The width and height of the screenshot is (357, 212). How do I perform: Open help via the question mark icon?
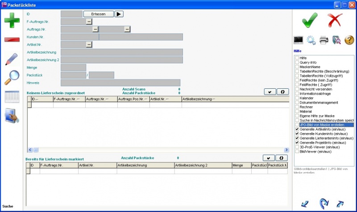pos(349,40)
